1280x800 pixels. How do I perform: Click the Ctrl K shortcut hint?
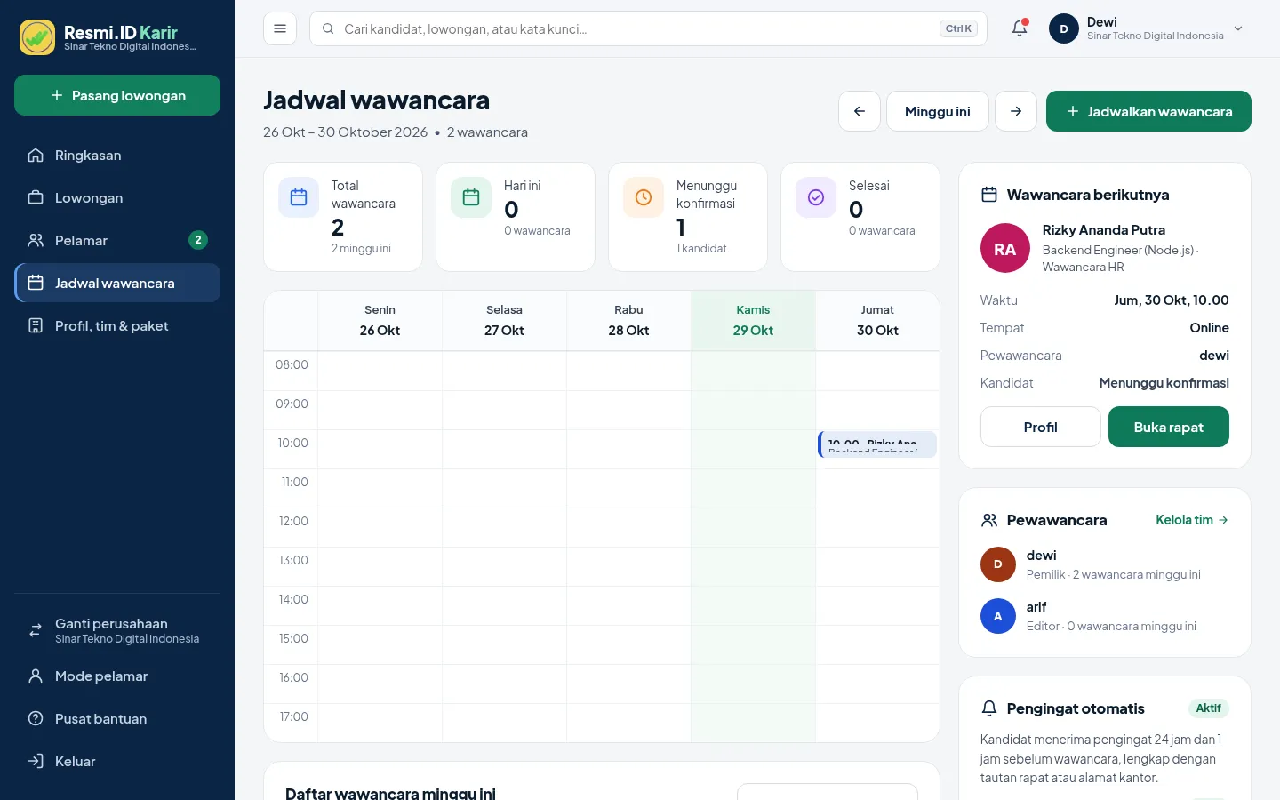958,28
